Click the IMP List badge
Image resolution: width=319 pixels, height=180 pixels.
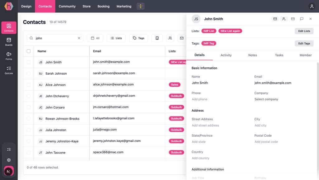coord(209,31)
